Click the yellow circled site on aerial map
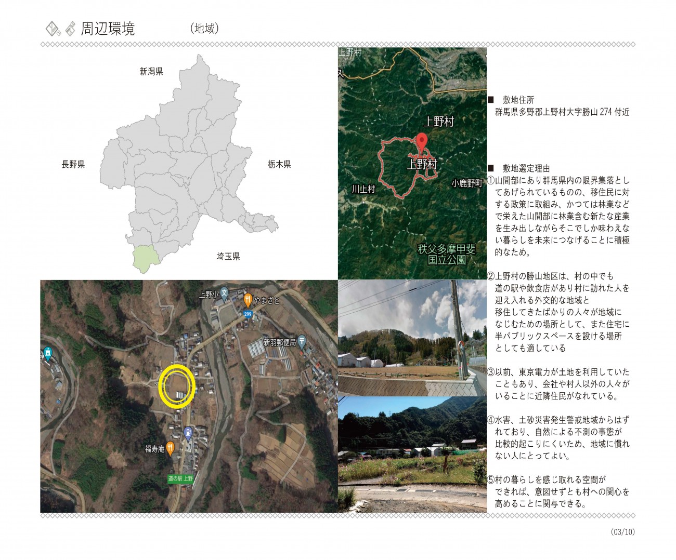 (177, 386)
